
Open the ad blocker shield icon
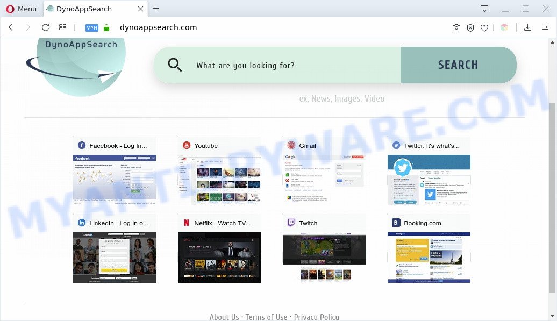(x=470, y=28)
